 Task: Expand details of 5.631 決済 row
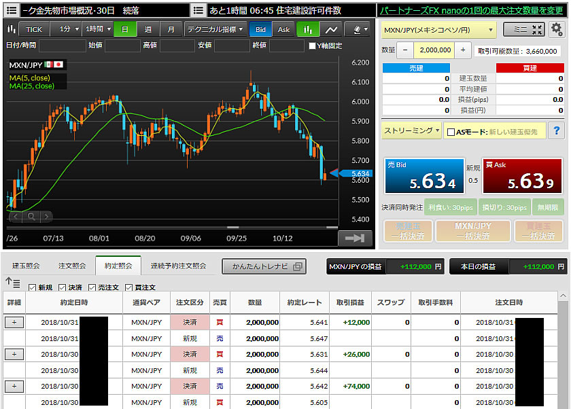click(x=14, y=354)
